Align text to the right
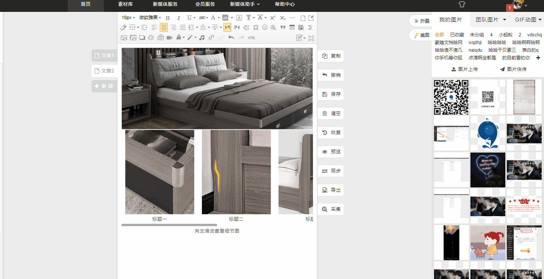Viewport: 544px width, 279px height. click(x=173, y=28)
